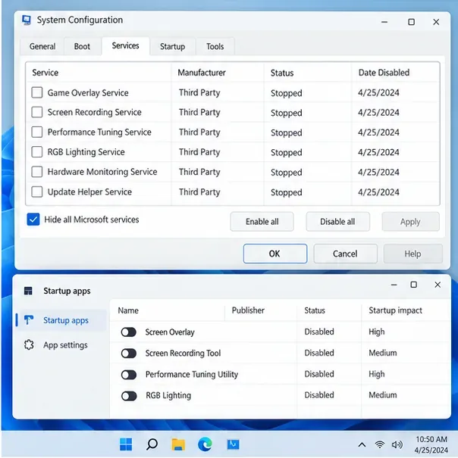Screen dimensions: 458x458
Task: Click the Startup apps sidebar icon
Action: (28, 320)
